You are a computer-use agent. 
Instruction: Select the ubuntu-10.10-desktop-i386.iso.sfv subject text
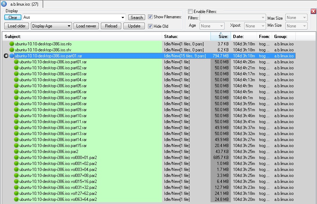click(43, 50)
